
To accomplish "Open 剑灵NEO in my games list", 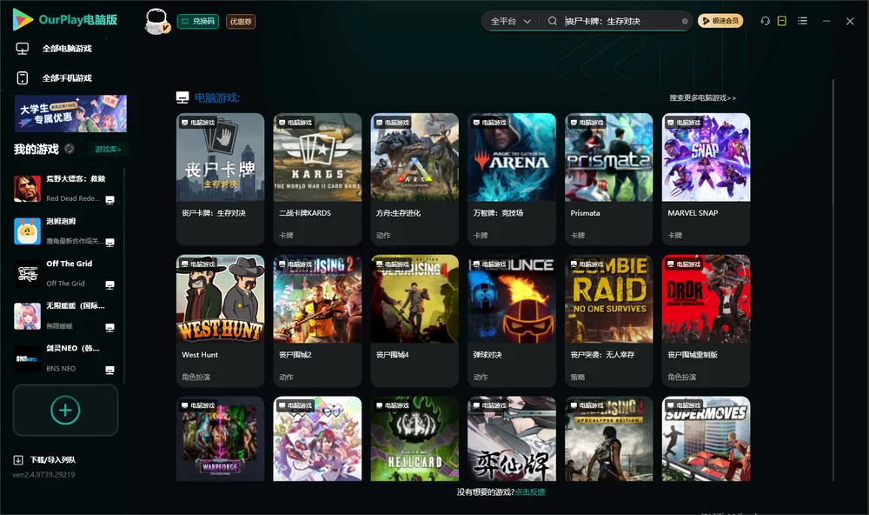I will [x=64, y=358].
